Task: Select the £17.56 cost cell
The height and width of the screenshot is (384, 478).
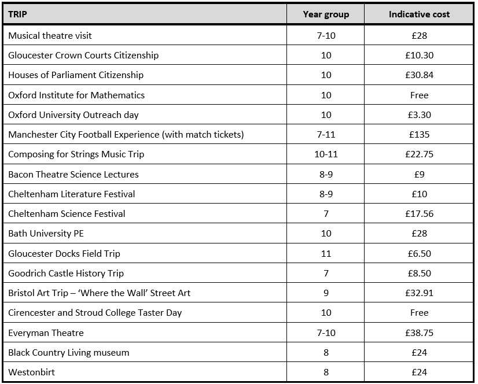Action: [419, 213]
